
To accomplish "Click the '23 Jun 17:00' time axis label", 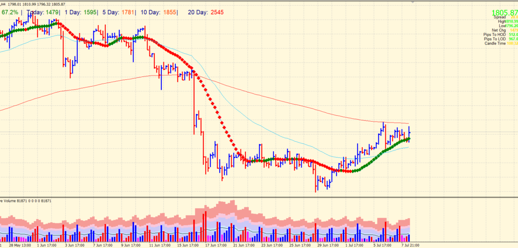I will (272, 246).
